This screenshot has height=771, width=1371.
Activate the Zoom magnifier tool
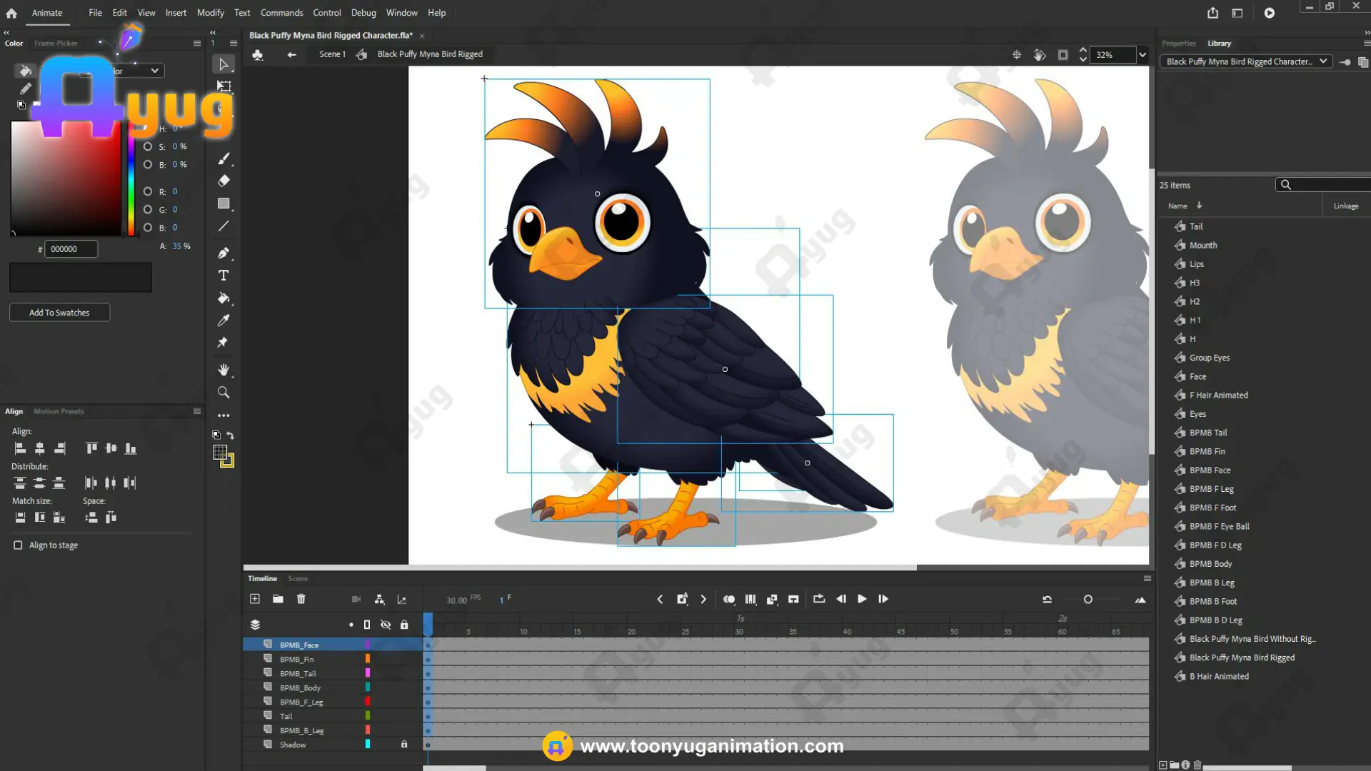pyautogui.click(x=224, y=393)
